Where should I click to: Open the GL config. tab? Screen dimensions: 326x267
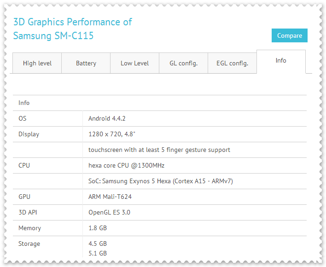(184, 63)
